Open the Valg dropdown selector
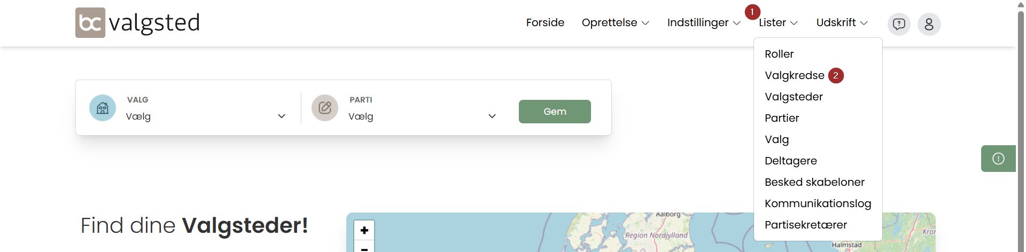The image size is (1026, 252). pyautogui.click(x=206, y=116)
